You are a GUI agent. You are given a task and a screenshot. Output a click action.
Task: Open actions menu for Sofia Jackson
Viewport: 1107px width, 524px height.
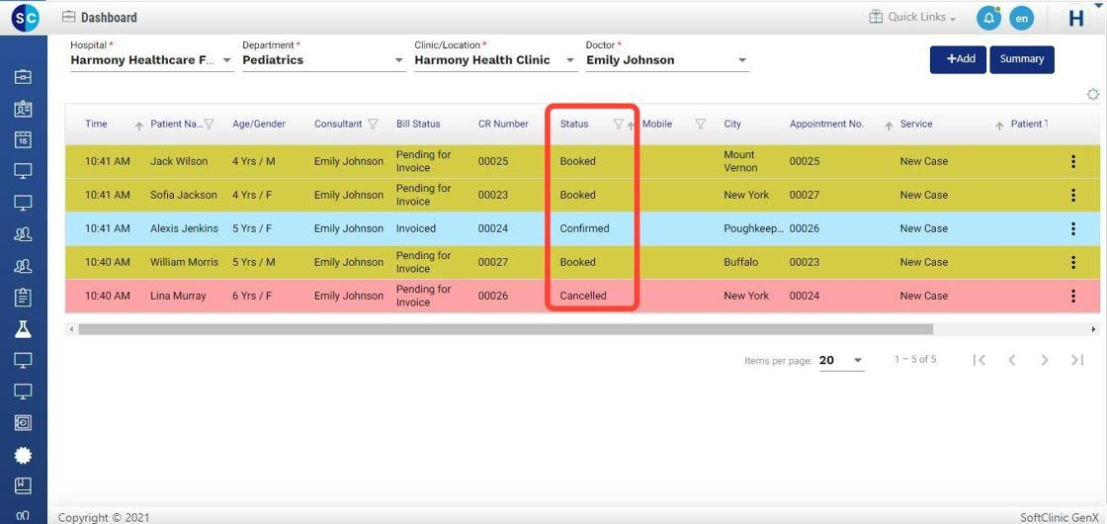pyautogui.click(x=1073, y=195)
